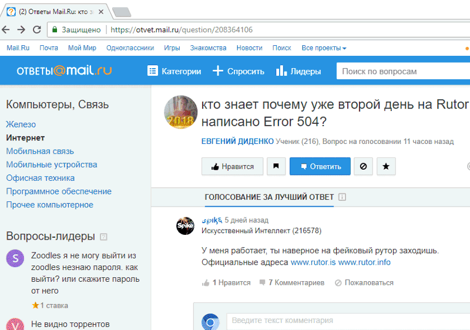Image resolution: width=470 pixels, height=330 pixels.
Task: Open Программное обеспечение category
Action: 59,191
